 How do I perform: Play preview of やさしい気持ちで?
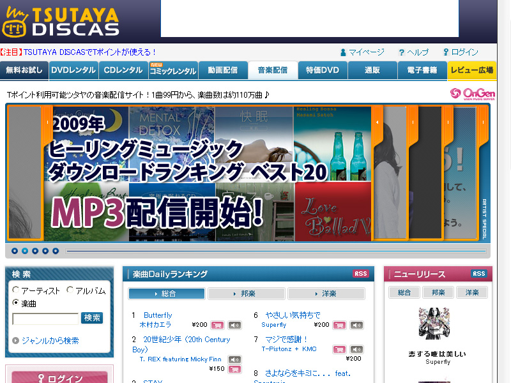(356, 325)
